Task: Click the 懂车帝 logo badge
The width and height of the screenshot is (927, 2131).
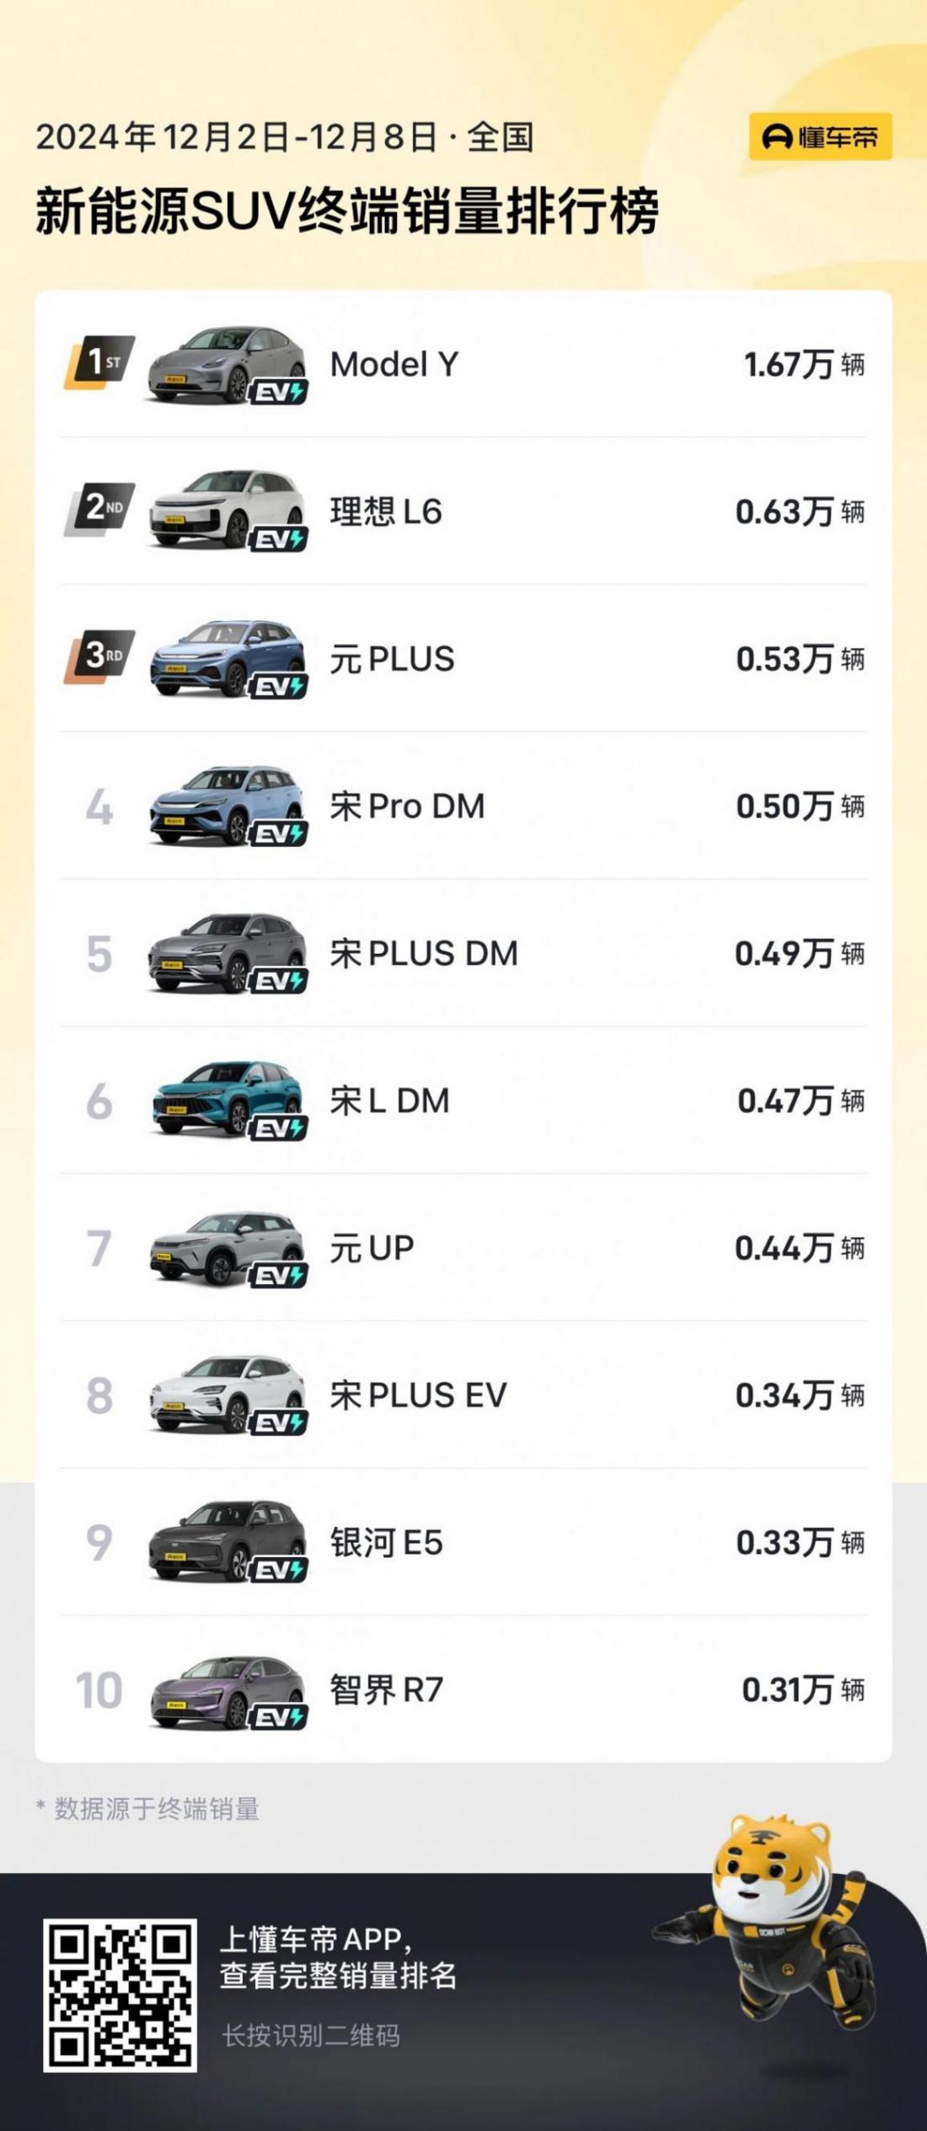Action: (x=820, y=137)
